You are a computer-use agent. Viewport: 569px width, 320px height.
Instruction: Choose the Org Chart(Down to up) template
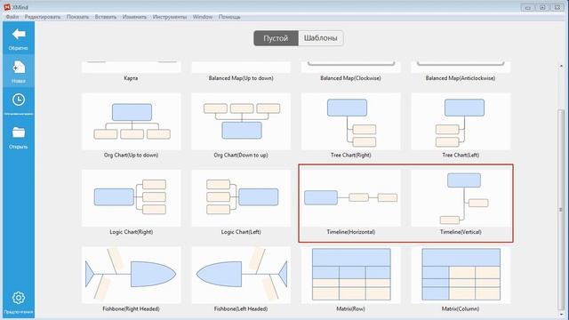coord(241,121)
